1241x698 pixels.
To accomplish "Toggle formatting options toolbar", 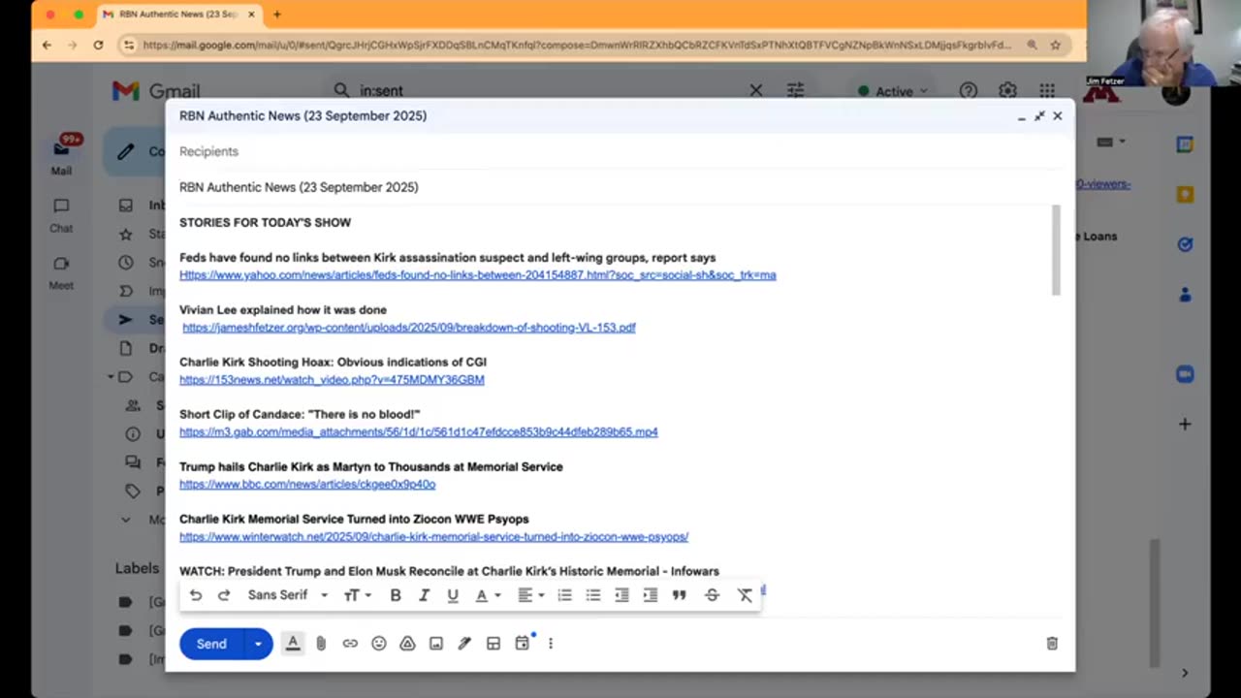I will 293,644.
